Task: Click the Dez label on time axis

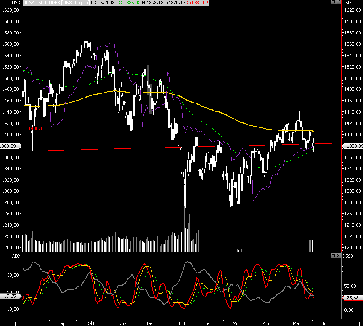Action: 151,323
